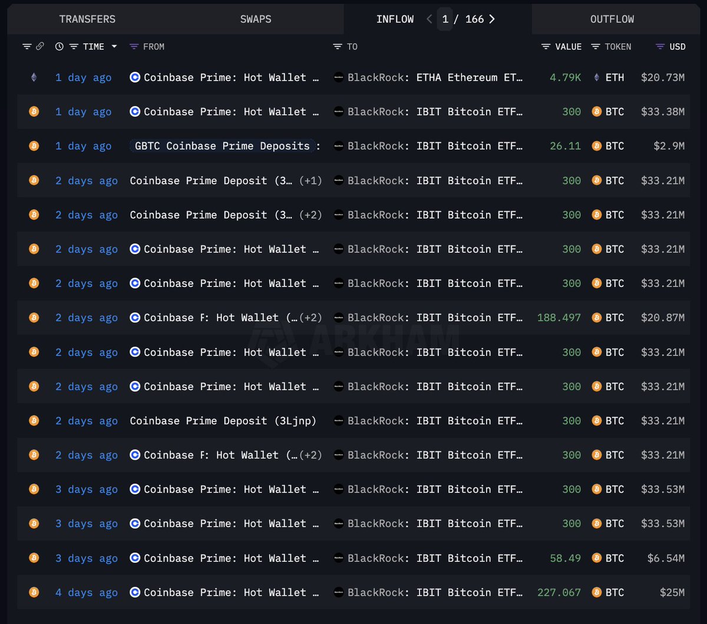The height and width of the screenshot is (624, 707).
Task: Open the TIME sort dropdown arrow
Action: pos(114,46)
